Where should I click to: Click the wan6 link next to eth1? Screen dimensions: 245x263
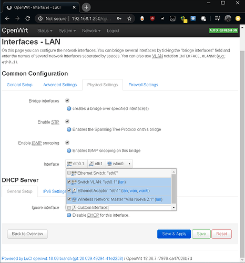144,190
